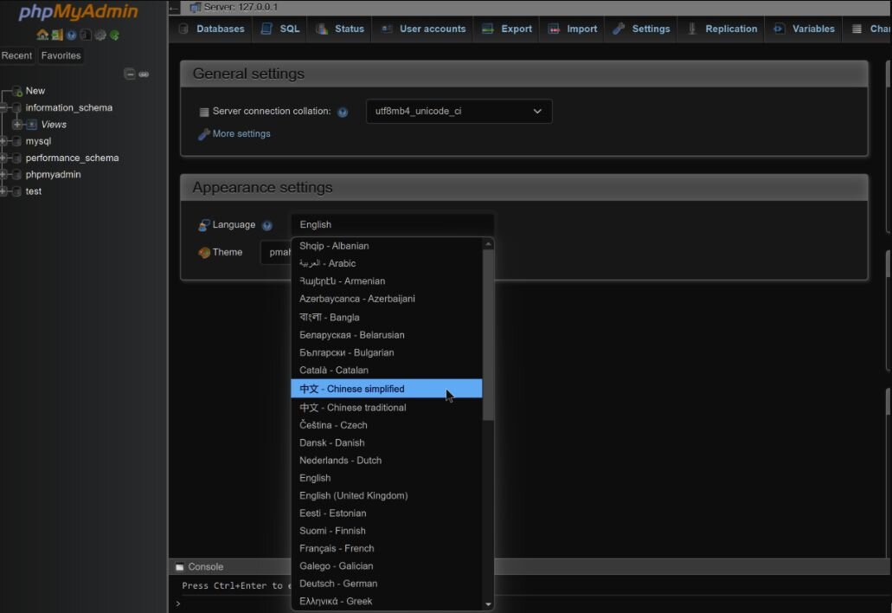Click the Favorites button in sidebar
The height and width of the screenshot is (613, 892).
(61, 55)
